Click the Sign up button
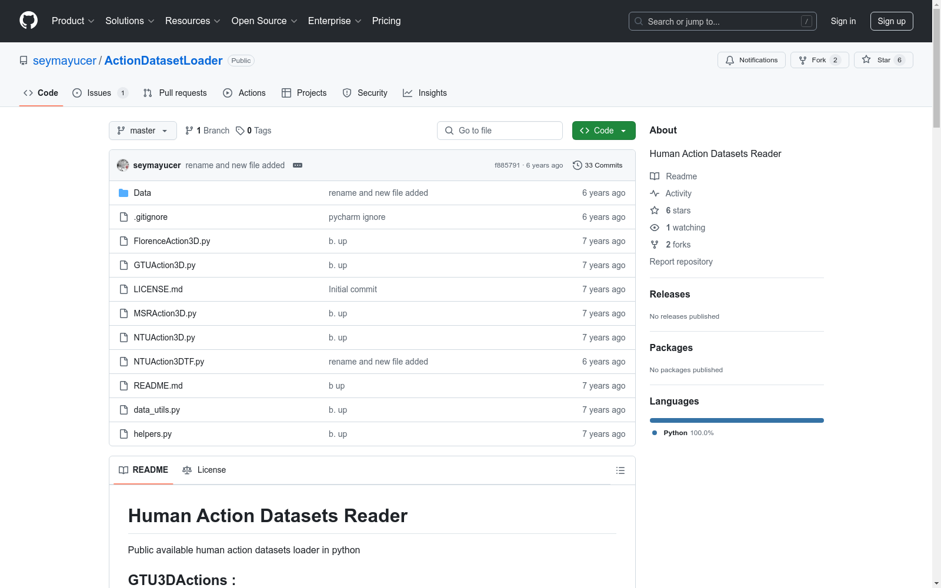Screen dimensions: 941x588 pyautogui.click(x=892, y=21)
